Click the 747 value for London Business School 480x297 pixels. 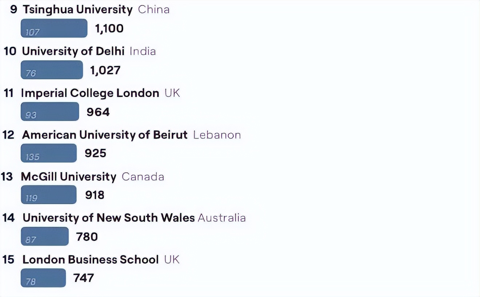point(84,278)
